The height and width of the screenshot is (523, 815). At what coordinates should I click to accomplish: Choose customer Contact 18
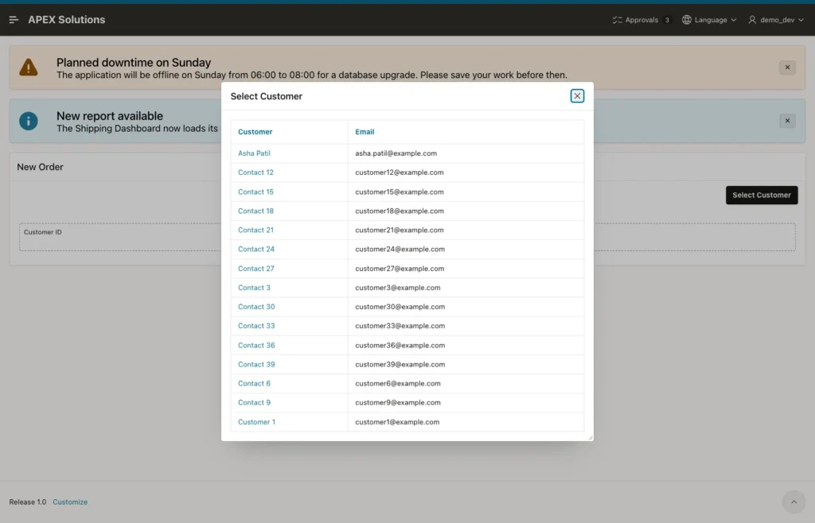255,211
